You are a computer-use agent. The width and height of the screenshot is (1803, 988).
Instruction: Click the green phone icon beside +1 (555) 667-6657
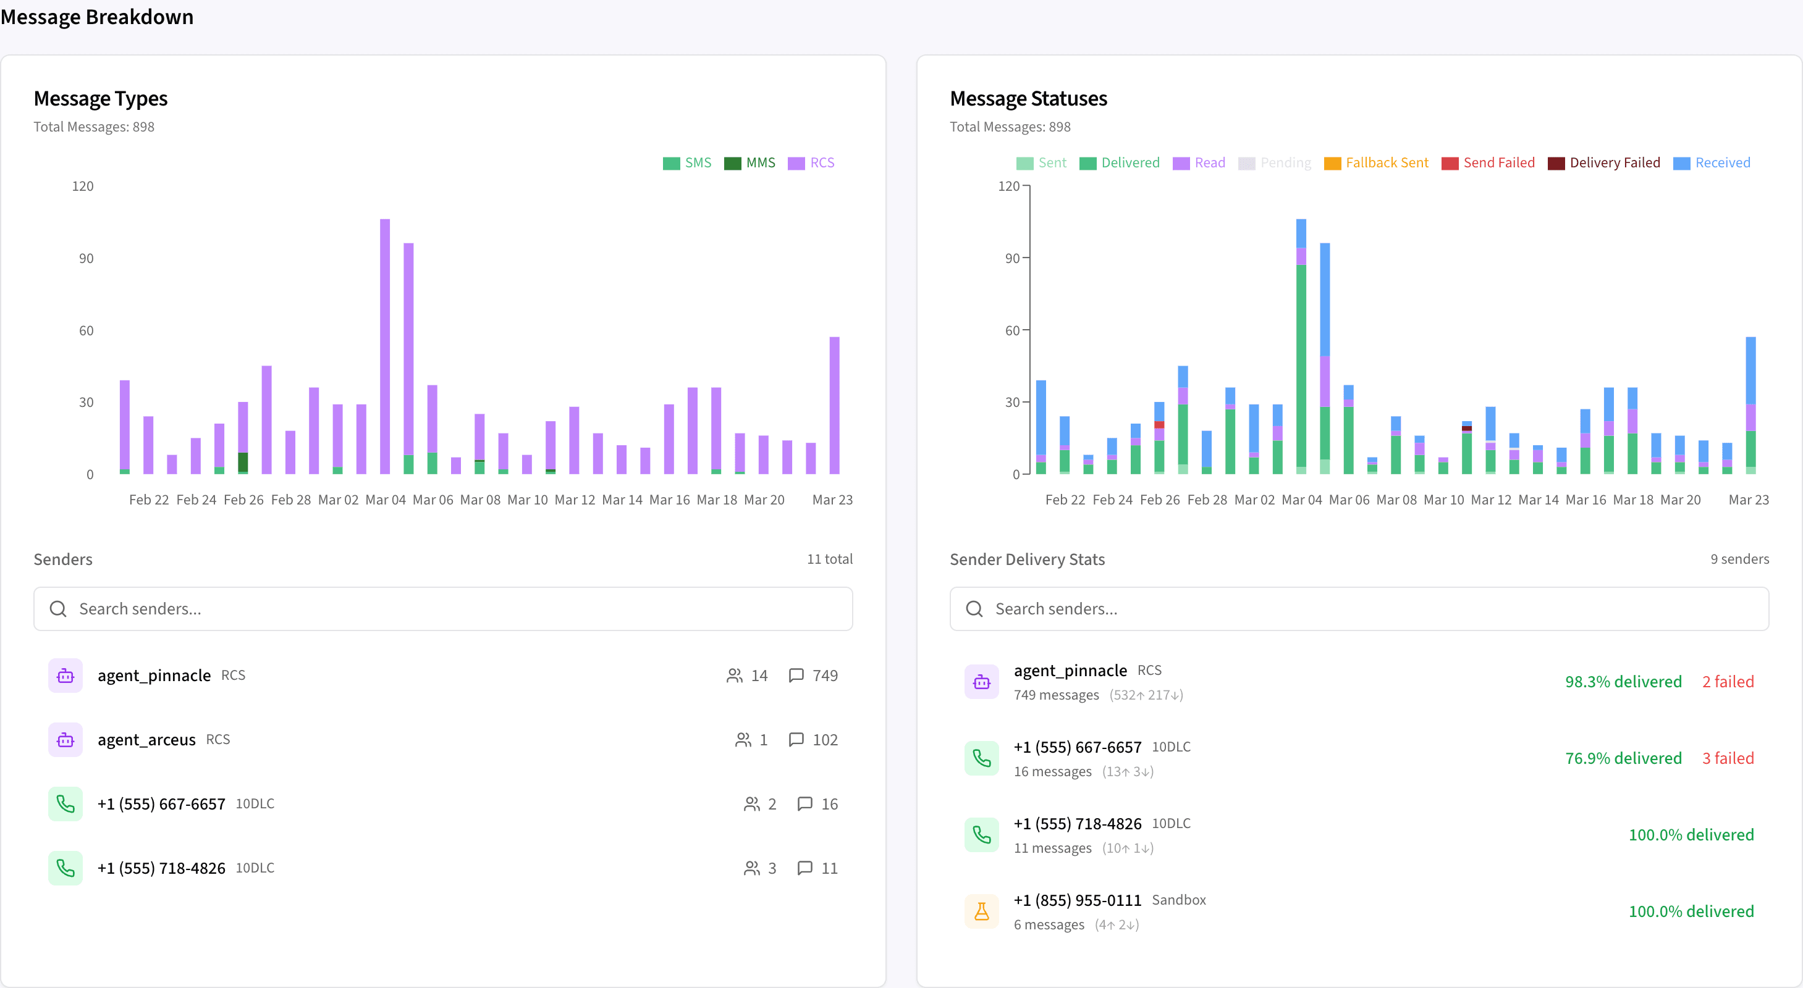(x=65, y=804)
